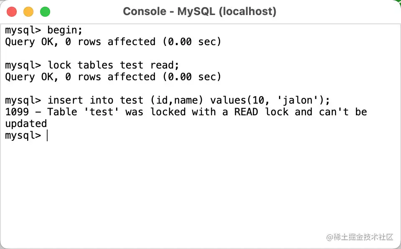Click the word "READ" in the error message
Image resolution: width=401 pixels, height=249 pixels.
[246, 112]
